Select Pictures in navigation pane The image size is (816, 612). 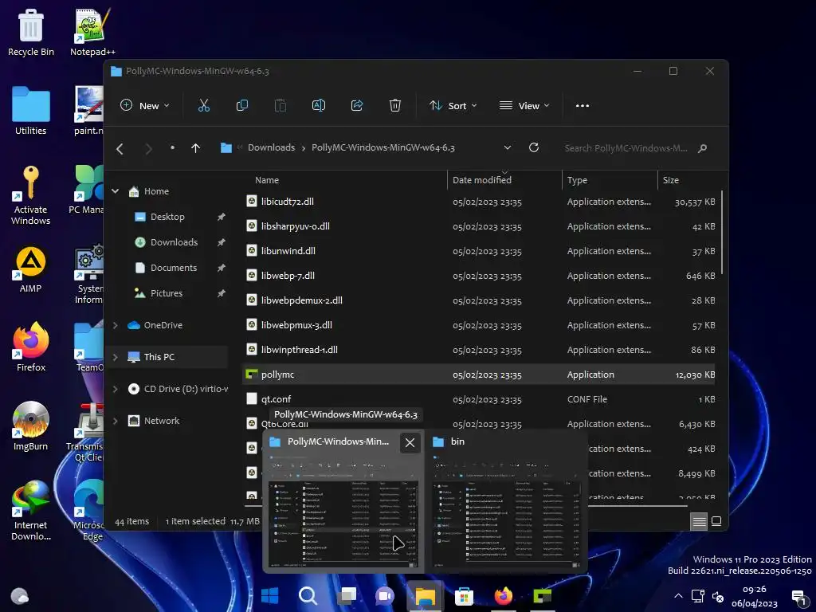coord(166,293)
